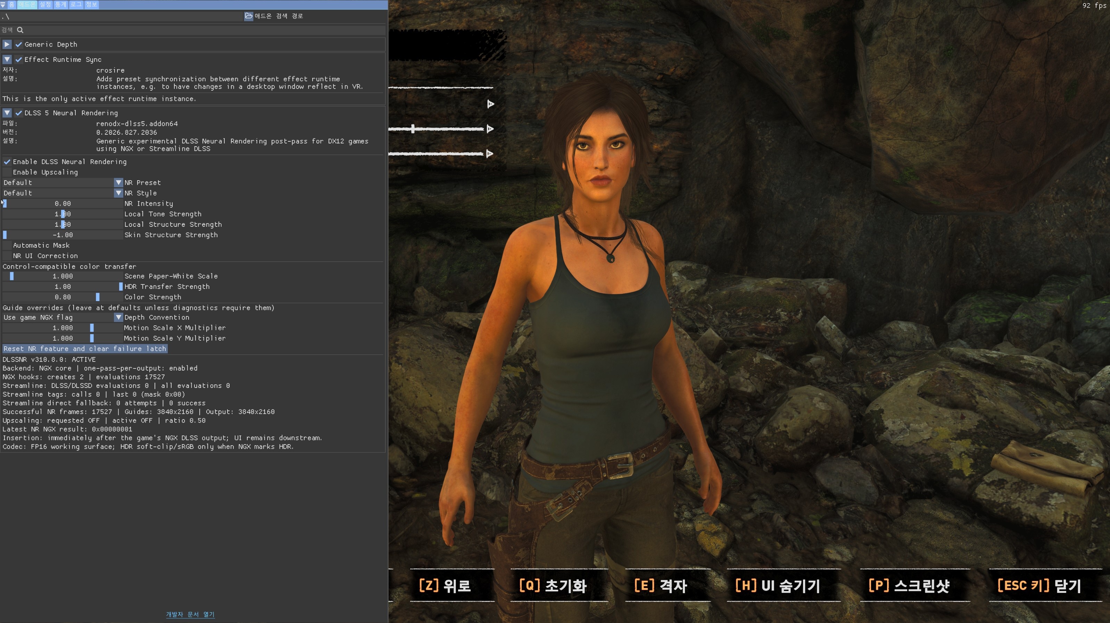Viewport: 1110px width, 623px height.
Task: Switch to the 정보 tab
Action: pyautogui.click(x=92, y=4)
